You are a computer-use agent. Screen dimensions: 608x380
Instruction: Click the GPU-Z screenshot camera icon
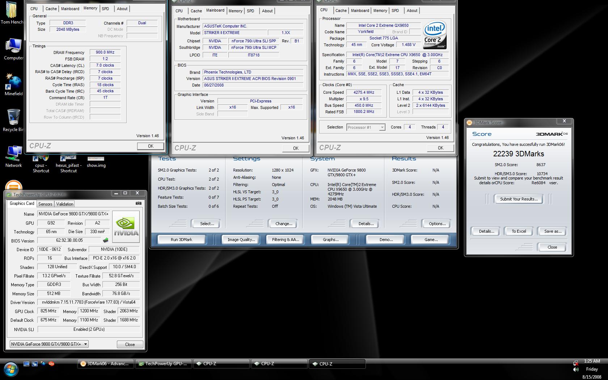click(138, 203)
